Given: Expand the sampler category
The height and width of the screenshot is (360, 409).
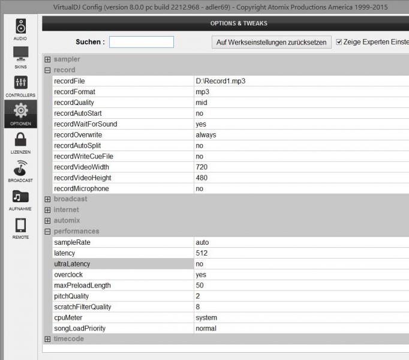Looking at the screenshot, I should (x=47, y=59).
